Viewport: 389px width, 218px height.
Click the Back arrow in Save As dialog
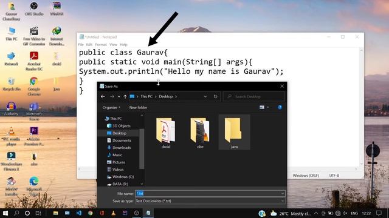click(103, 96)
